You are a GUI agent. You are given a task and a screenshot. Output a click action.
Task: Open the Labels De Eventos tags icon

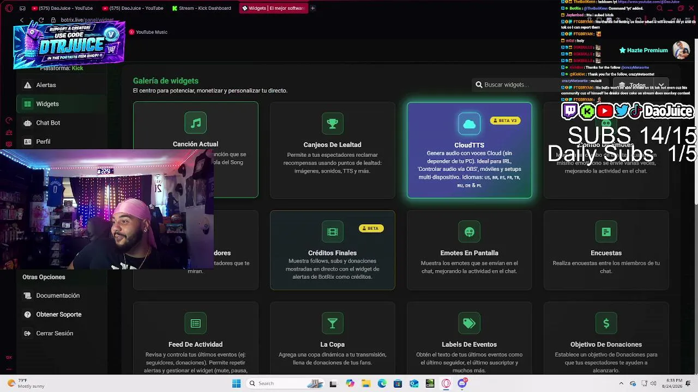pos(469,323)
